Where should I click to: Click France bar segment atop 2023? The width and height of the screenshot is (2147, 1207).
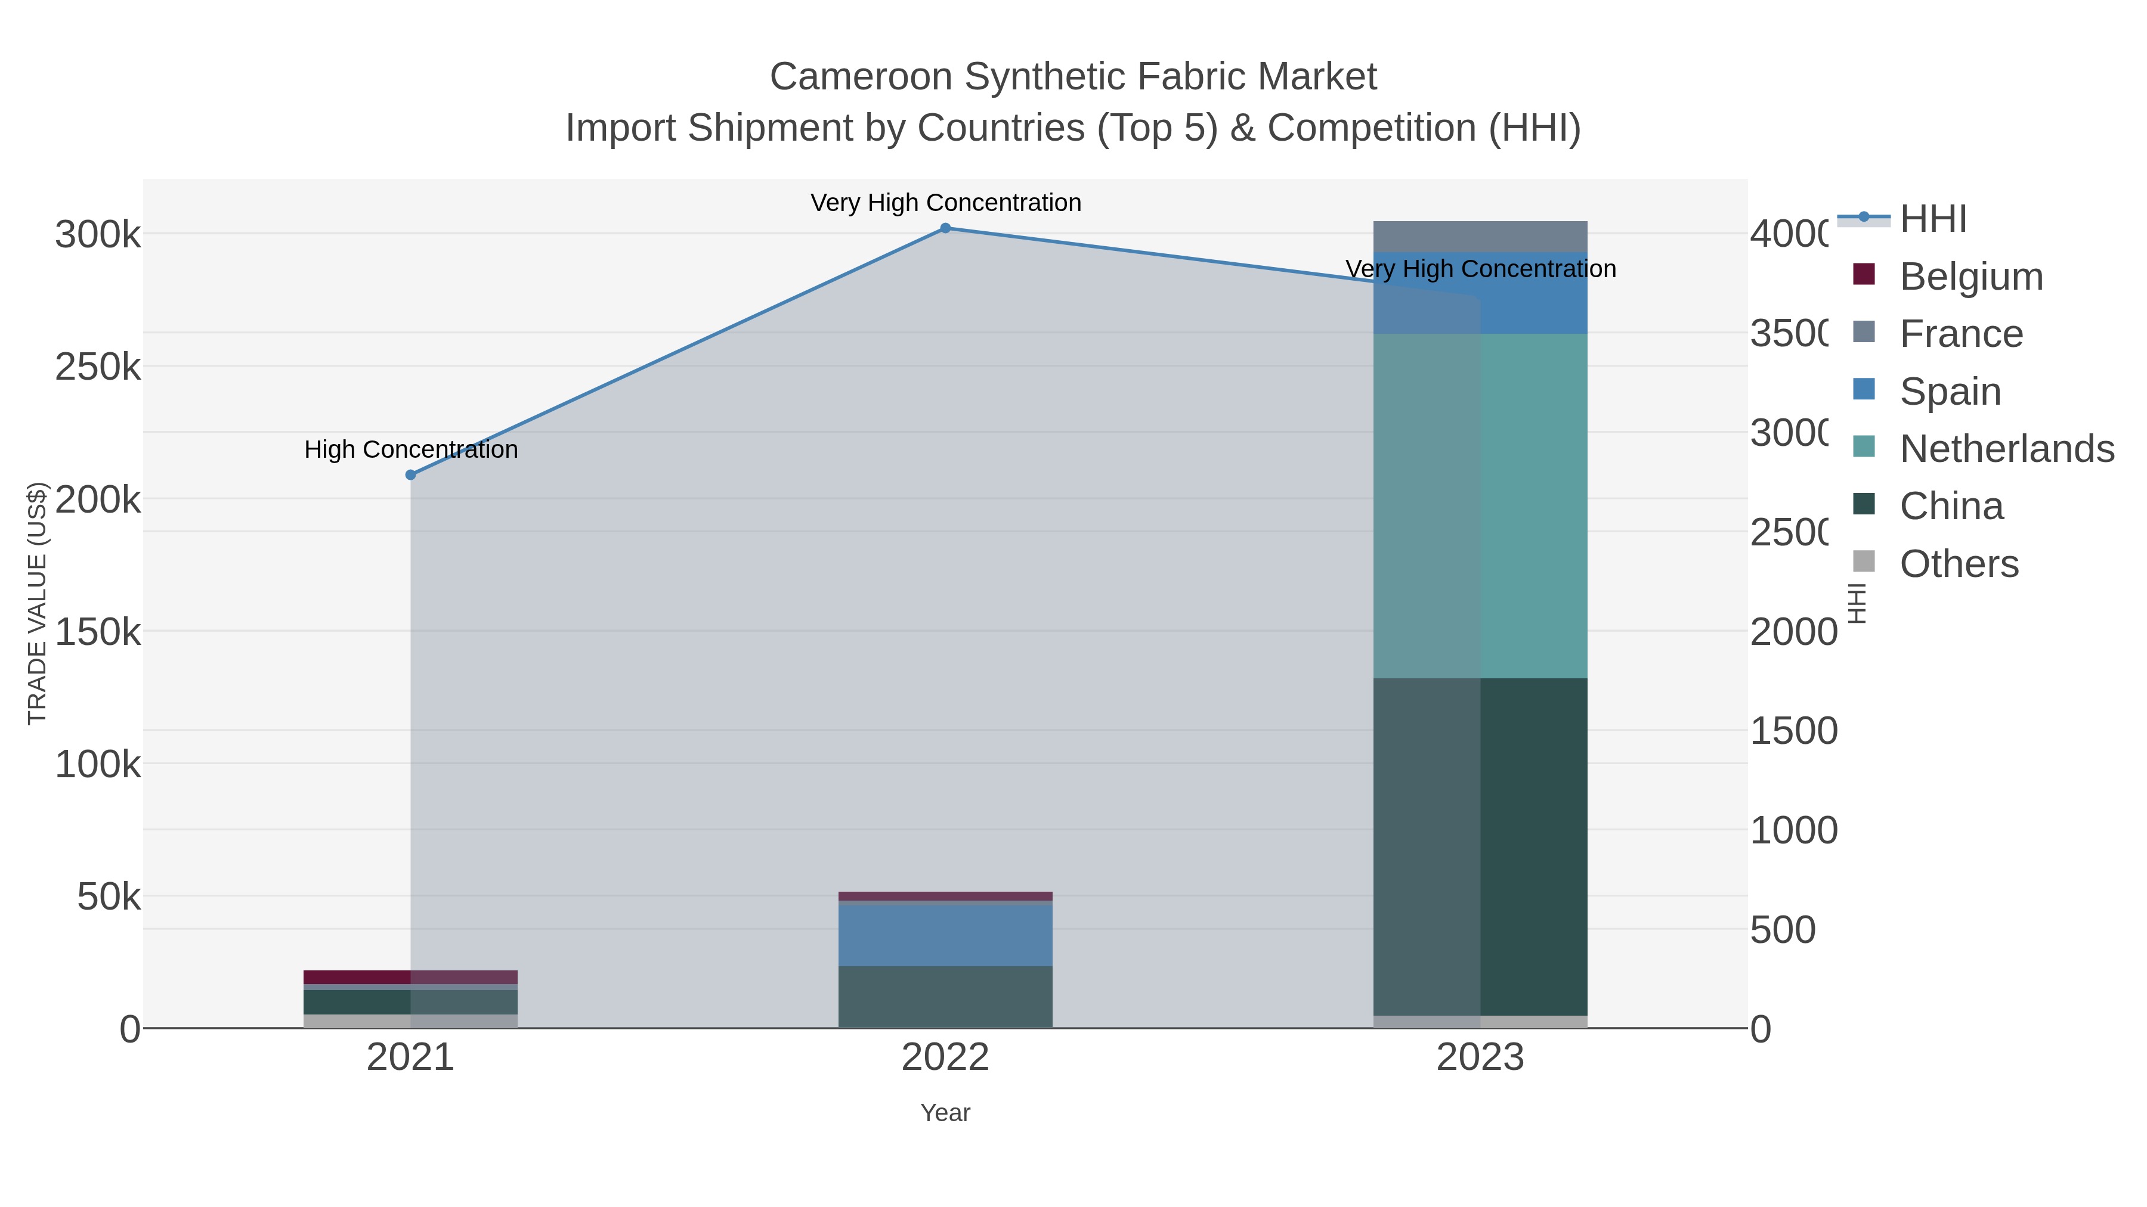coord(1480,237)
